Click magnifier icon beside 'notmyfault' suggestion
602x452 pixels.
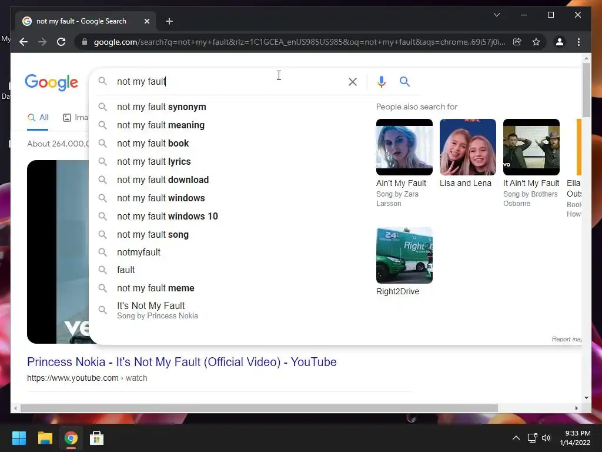102,252
